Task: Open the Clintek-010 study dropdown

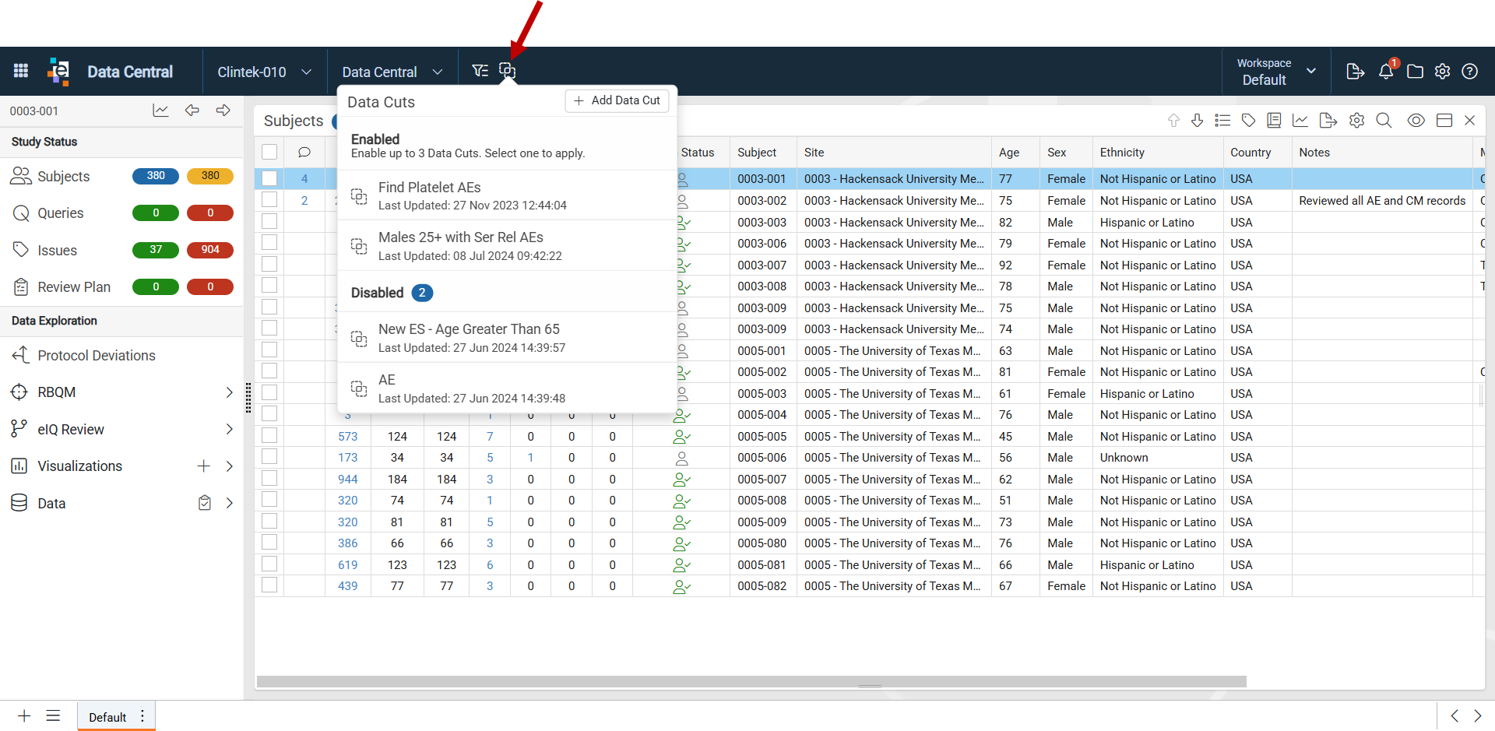Action: pos(265,72)
